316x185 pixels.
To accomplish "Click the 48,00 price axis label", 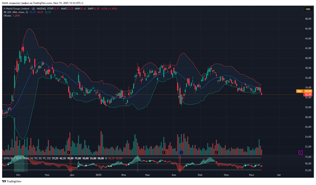I will pyautogui.click(x=308, y=19).
